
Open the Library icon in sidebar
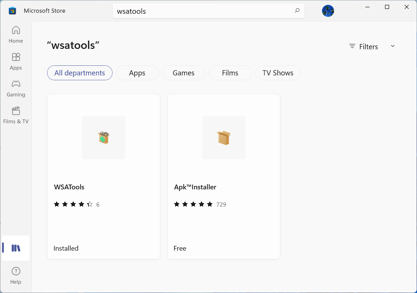click(x=16, y=248)
